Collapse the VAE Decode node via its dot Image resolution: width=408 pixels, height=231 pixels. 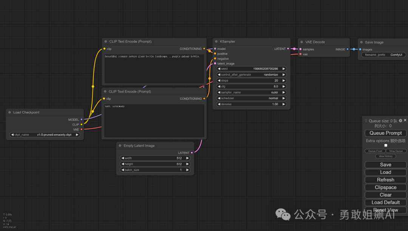pyautogui.click(x=302, y=42)
